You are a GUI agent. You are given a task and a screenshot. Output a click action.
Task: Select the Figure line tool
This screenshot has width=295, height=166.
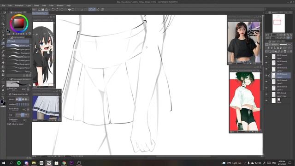tap(3, 79)
